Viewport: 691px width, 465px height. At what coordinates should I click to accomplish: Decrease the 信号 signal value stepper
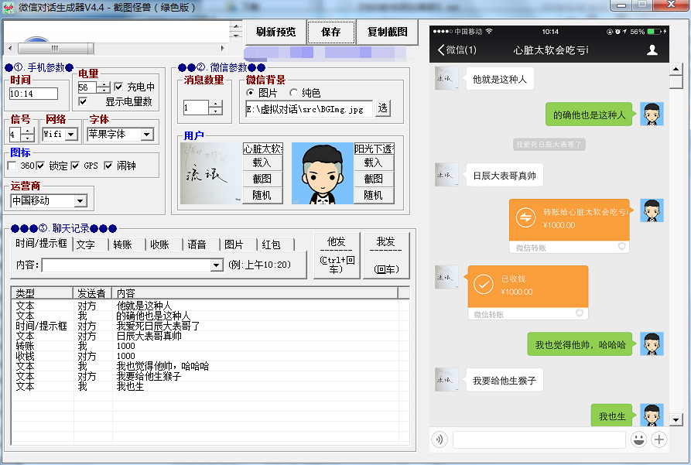click(28, 138)
